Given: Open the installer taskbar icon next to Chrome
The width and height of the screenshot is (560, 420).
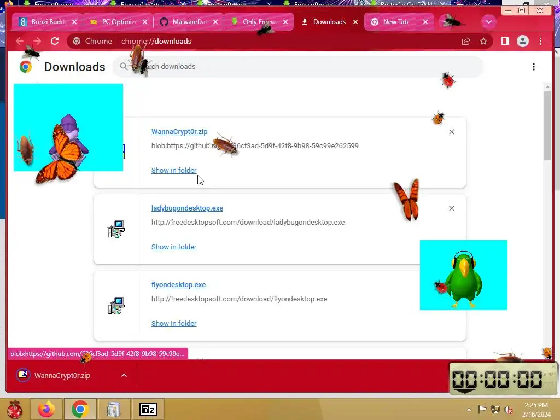Looking at the screenshot, I should 114,409.
